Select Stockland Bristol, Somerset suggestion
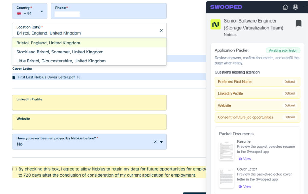 click(x=89, y=52)
